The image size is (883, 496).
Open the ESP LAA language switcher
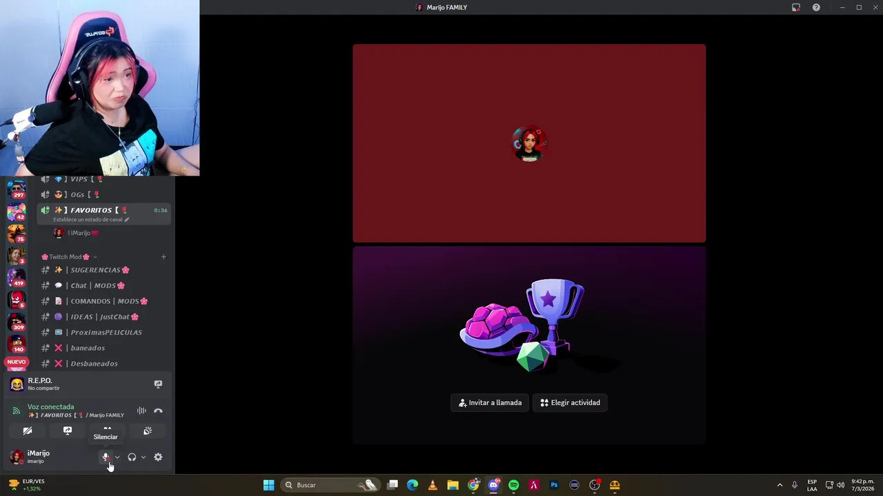(x=812, y=485)
